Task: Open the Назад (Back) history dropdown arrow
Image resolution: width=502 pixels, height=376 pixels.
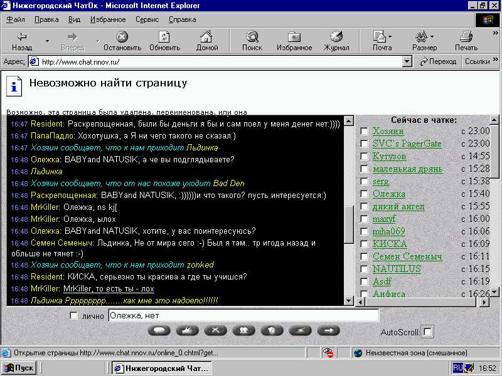Action: 47,41
